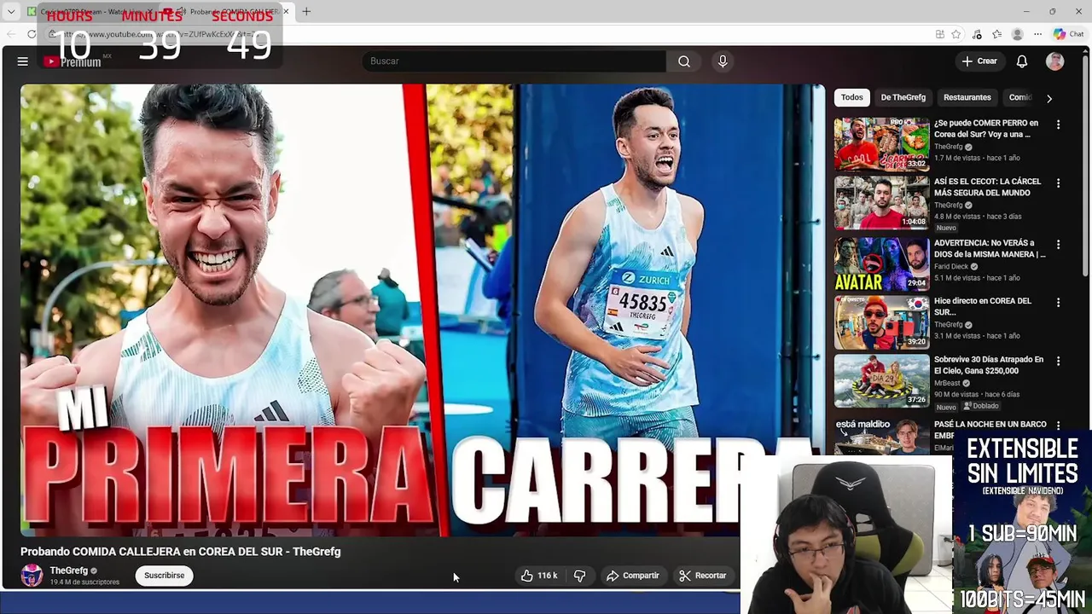Screen dimensions: 1092x614
Task: Click the magnifier search button
Action: click(x=683, y=61)
